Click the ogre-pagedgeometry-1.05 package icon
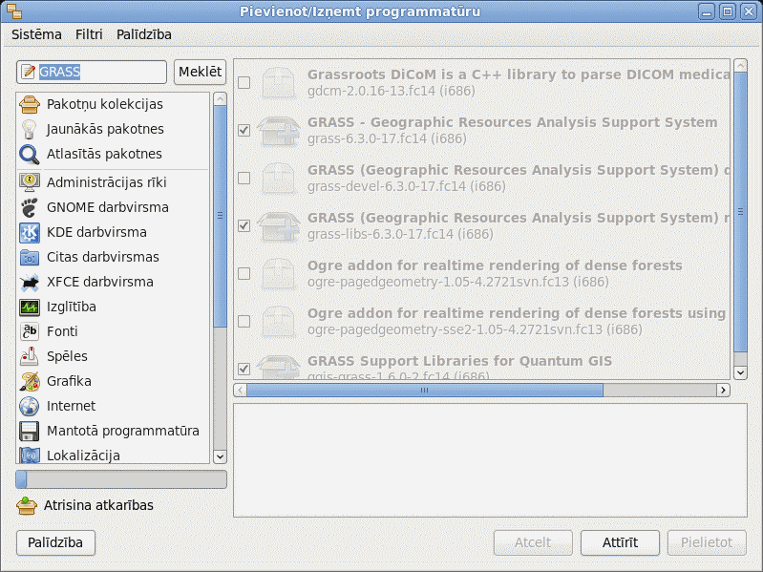 pos(278,273)
